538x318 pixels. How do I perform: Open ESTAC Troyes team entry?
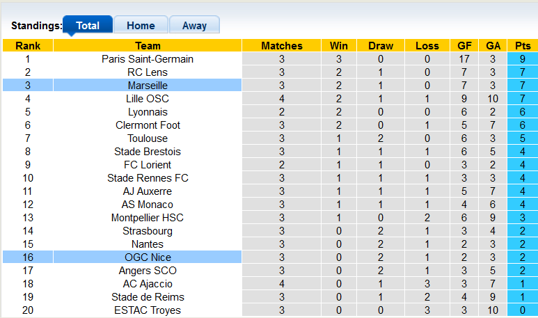[x=148, y=310]
